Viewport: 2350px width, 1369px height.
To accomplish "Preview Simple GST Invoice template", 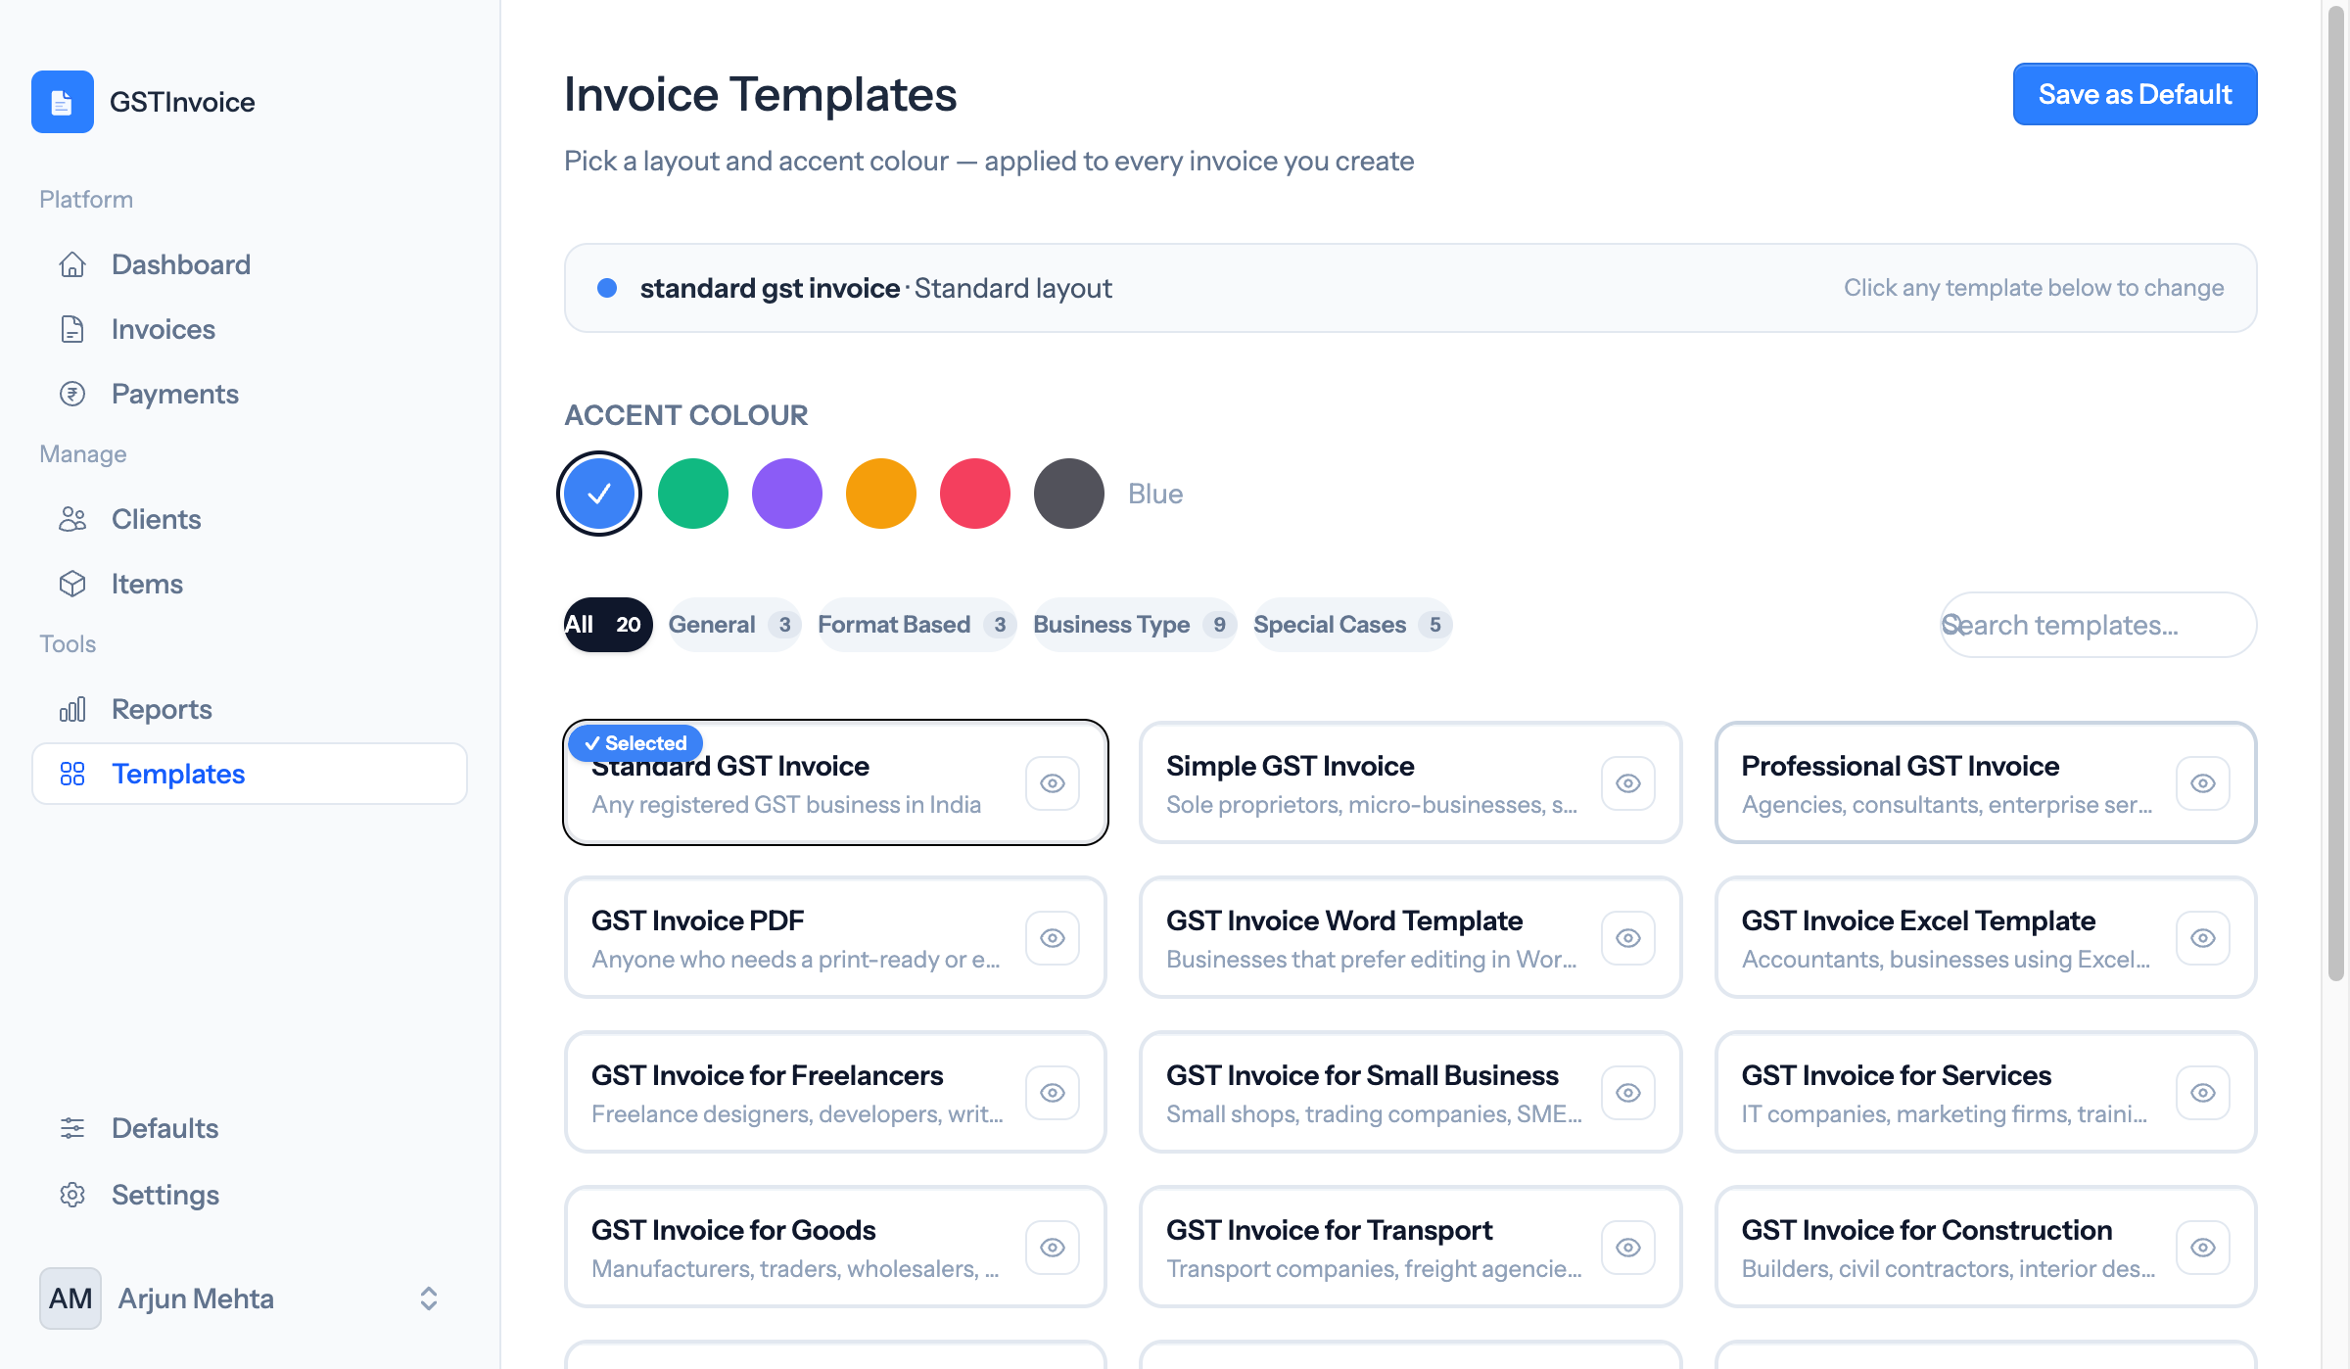I will point(1628,783).
